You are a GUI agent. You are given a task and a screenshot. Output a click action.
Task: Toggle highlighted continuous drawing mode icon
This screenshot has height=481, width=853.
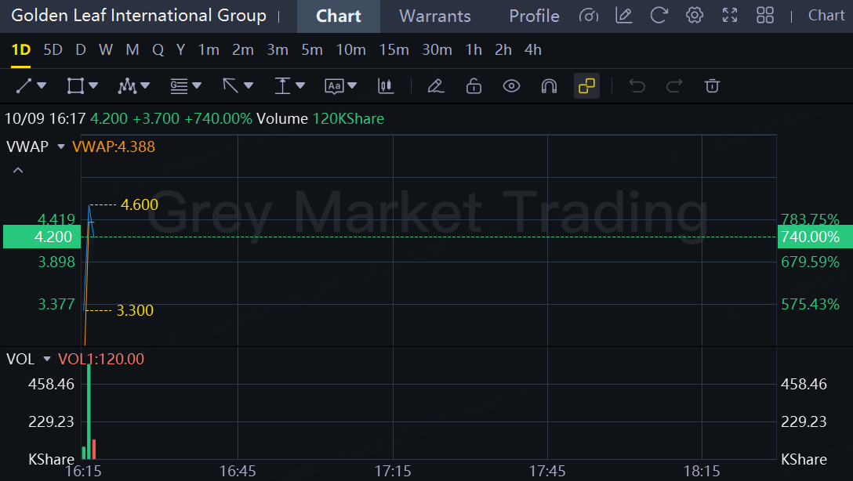pyautogui.click(x=587, y=86)
